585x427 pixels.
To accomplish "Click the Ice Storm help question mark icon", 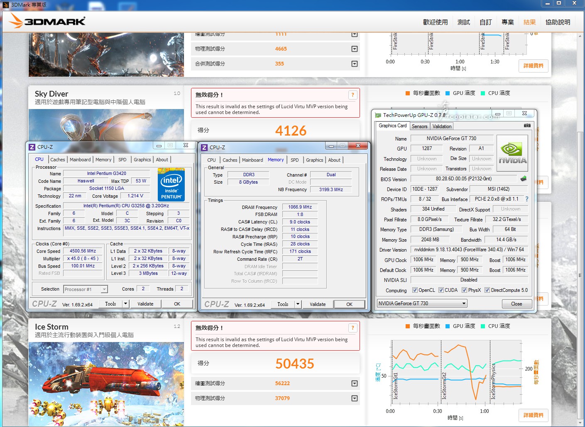I will 352,328.
